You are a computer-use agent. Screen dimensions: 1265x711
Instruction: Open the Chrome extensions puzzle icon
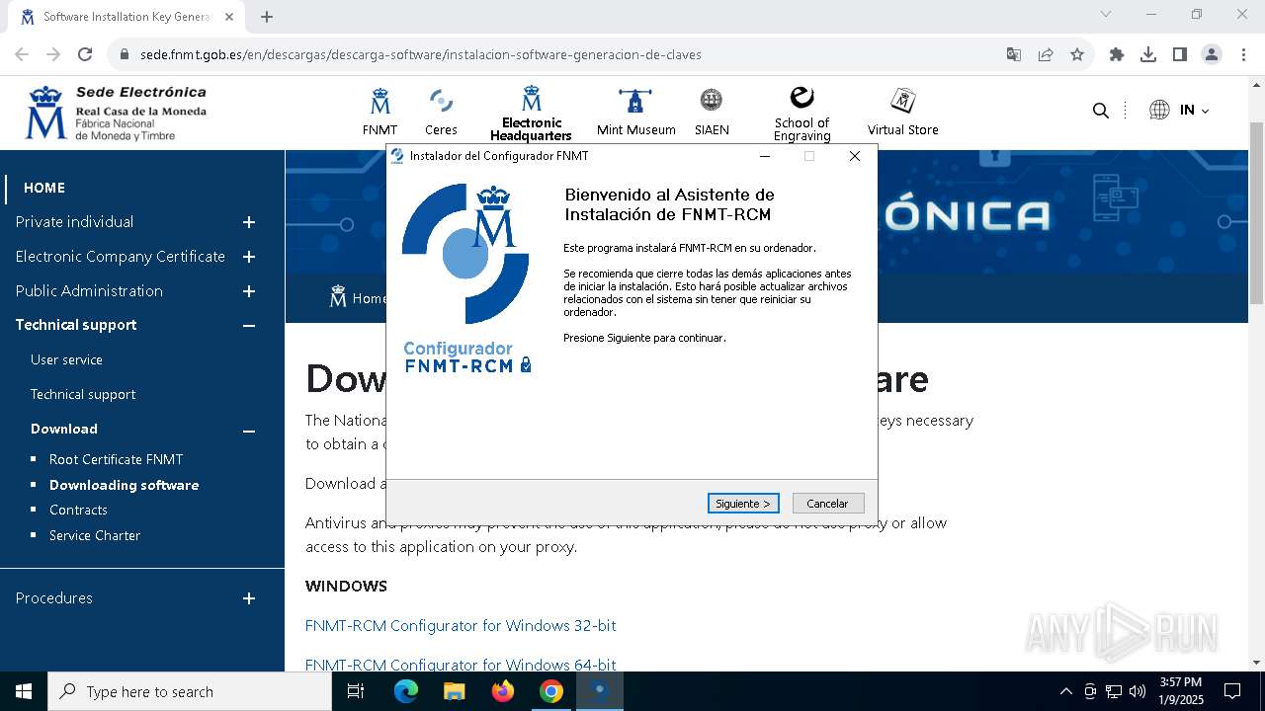point(1117,54)
